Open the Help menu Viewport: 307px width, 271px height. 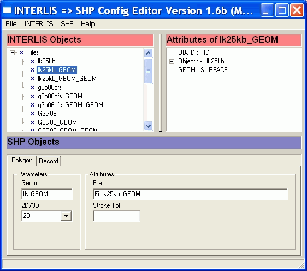pyautogui.click(x=88, y=24)
